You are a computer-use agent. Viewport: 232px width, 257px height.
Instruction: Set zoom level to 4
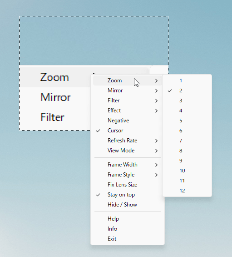click(x=187, y=111)
